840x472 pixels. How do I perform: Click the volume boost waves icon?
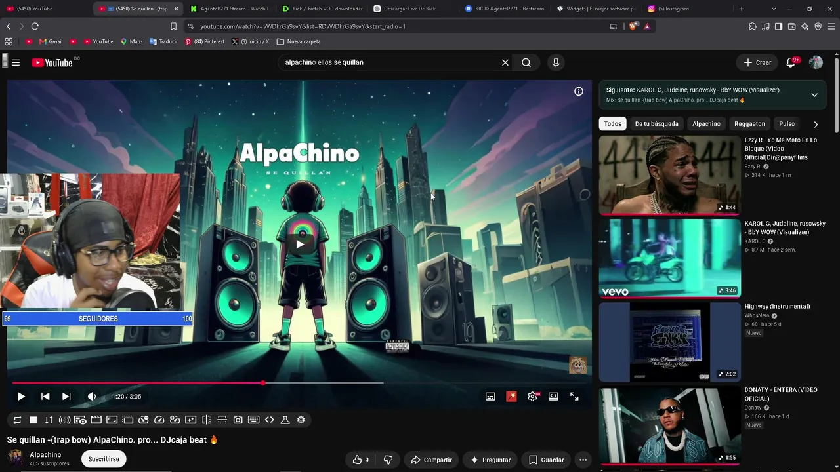click(x=64, y=420)
